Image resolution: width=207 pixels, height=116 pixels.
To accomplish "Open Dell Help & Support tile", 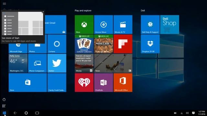I will (x=150, y=24).
